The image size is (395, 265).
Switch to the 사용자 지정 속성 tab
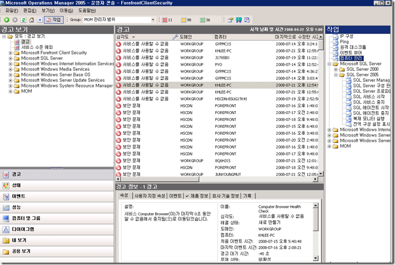tap(150, 196)
